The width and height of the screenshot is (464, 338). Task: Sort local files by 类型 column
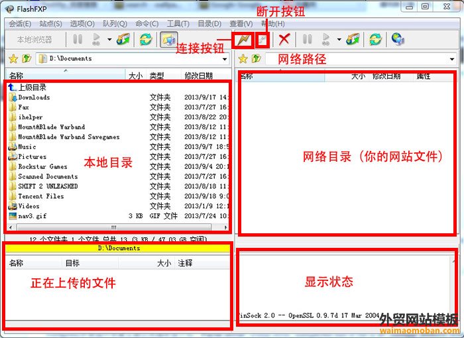[x=163, y=75]
